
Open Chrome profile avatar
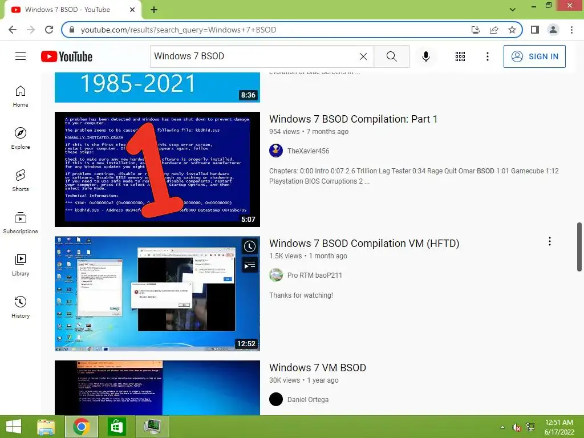pos(553,30)
